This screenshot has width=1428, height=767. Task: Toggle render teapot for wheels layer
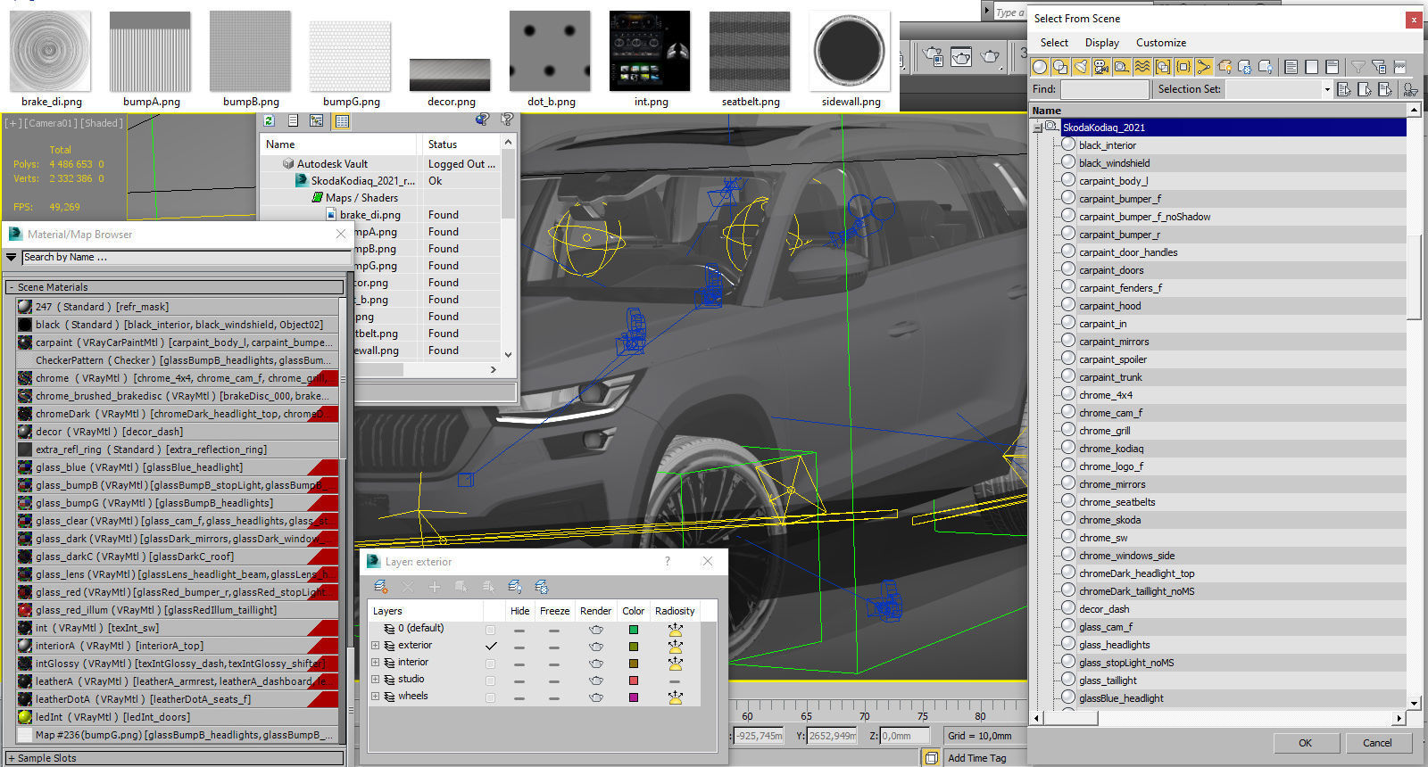[595, 697]
